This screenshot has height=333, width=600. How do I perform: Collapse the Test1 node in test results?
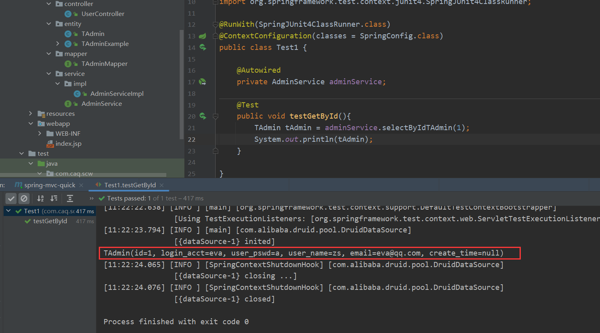click(x=8, y=211)
